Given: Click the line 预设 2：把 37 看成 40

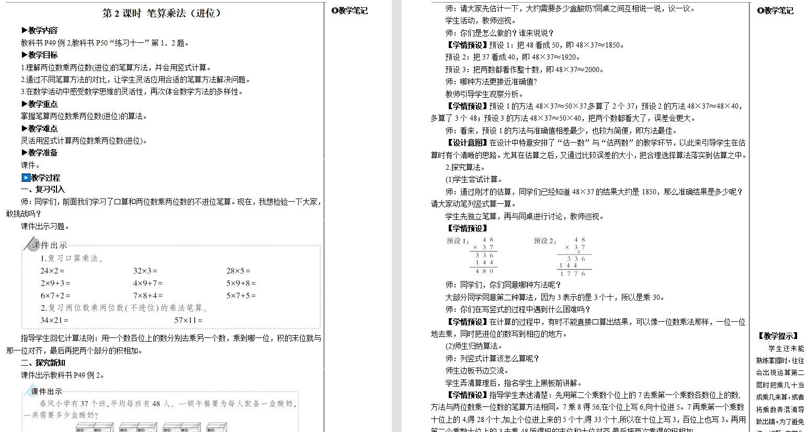Looking at the screenshot, I should point(513,57).
